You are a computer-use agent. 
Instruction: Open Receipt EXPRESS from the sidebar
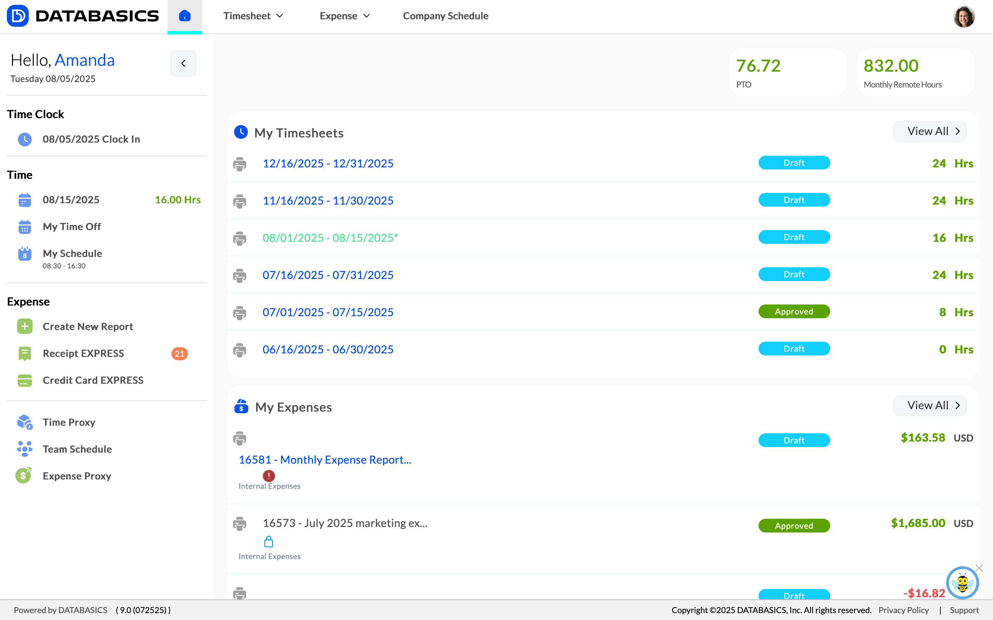point(83,353)
